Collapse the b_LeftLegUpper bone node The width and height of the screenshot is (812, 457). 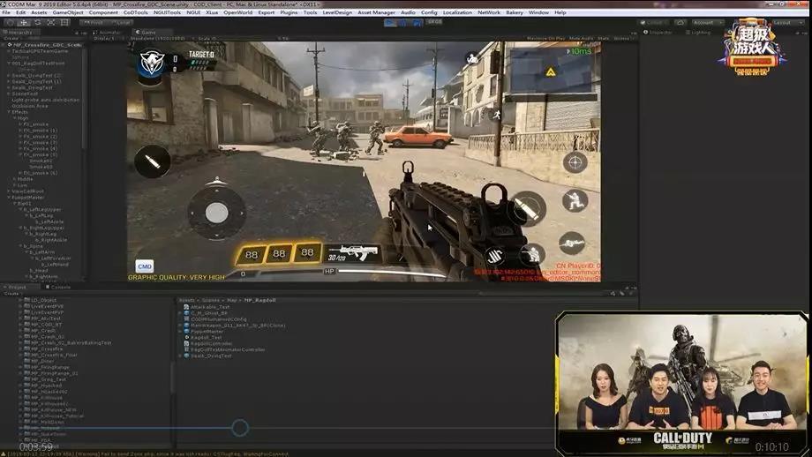[20, 210]
